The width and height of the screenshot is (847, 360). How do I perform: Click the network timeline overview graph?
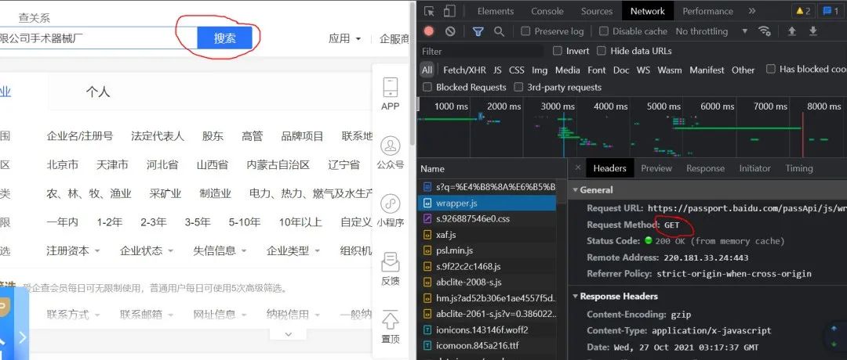pyautogui.click(x=632, y=128)
